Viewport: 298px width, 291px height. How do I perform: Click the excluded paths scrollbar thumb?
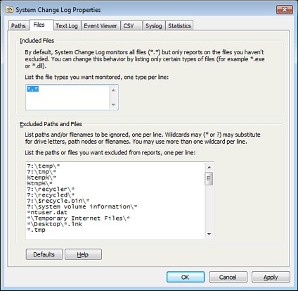(x=209, y=179)
